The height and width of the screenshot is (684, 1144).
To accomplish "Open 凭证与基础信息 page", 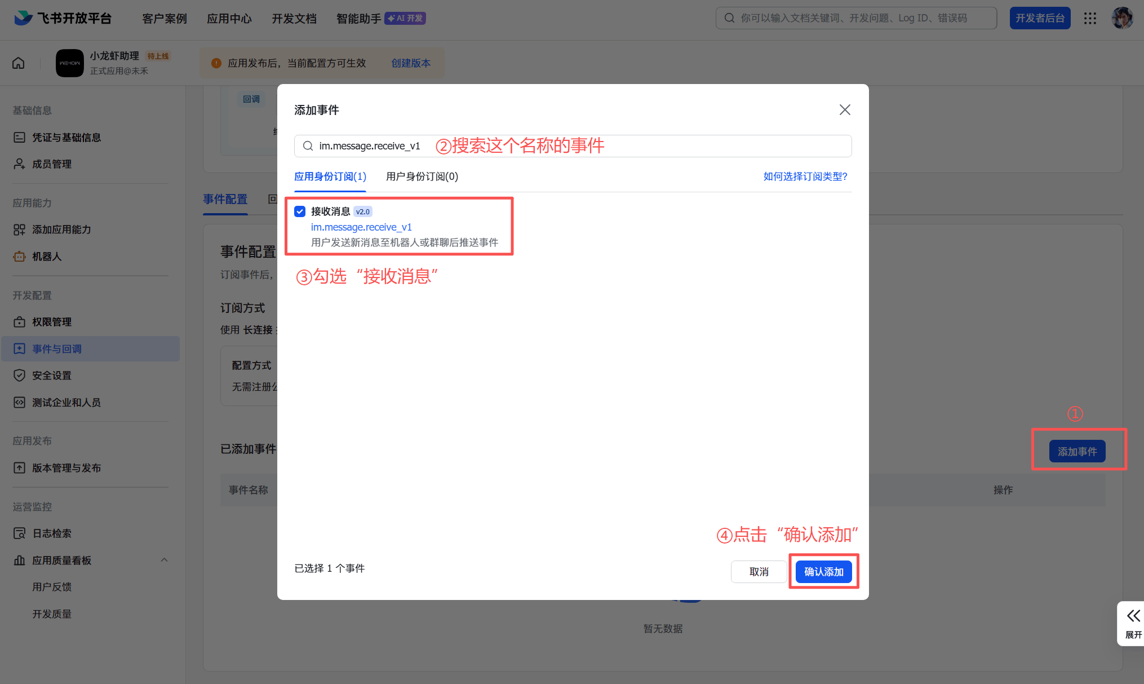I will pos(68,137).
